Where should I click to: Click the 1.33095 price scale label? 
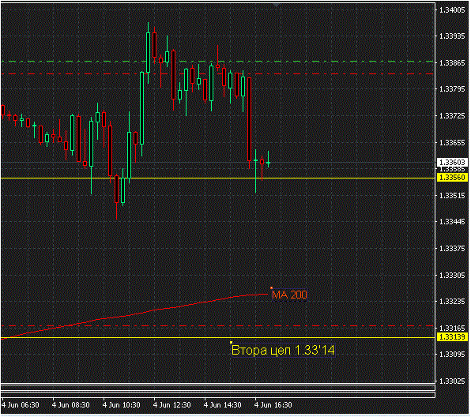point(452,355)
